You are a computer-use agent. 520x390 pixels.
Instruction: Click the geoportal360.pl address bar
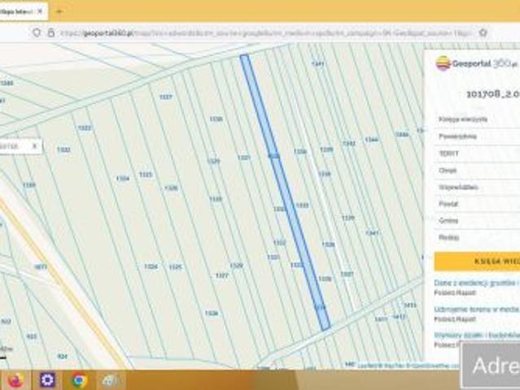pyautogui.click(x=265, y=33)
